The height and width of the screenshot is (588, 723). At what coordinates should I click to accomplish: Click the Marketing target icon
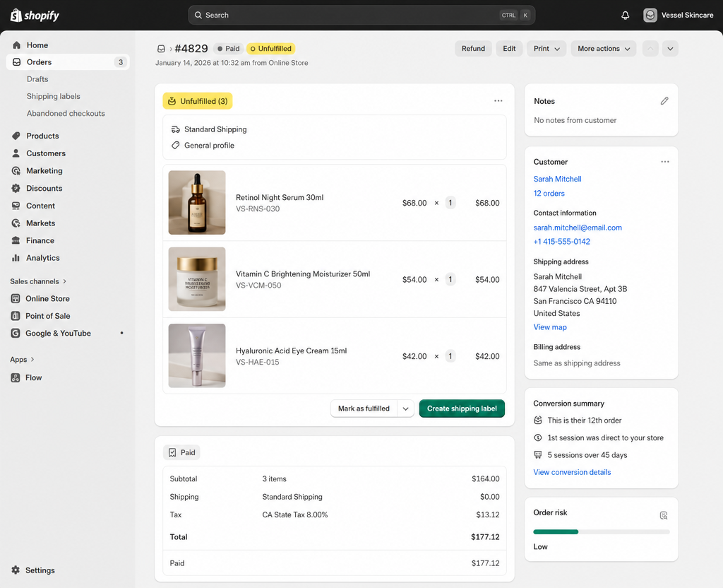pos(16,171)
